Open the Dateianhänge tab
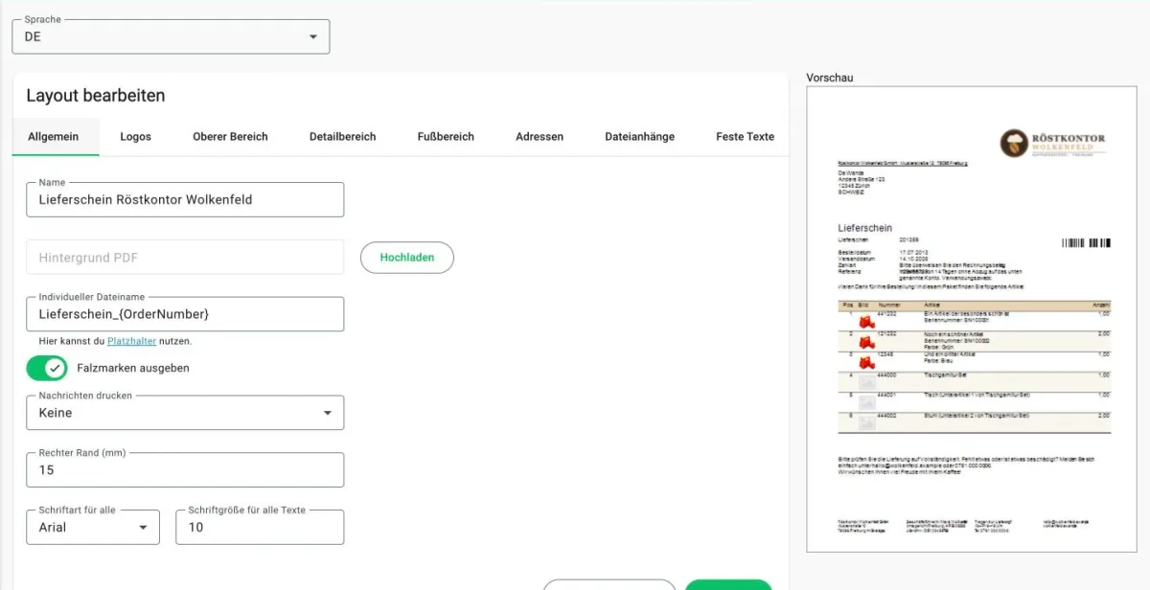Screen dimensions: 1150x590 [640, 136]
